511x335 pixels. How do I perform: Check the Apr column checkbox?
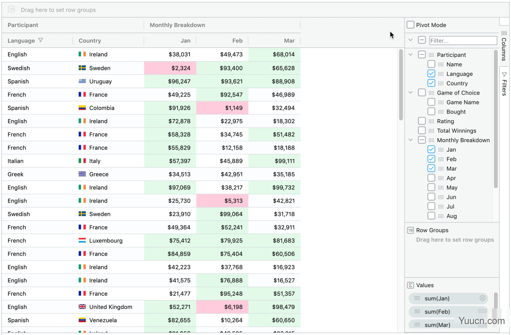(x=431, y=178)
